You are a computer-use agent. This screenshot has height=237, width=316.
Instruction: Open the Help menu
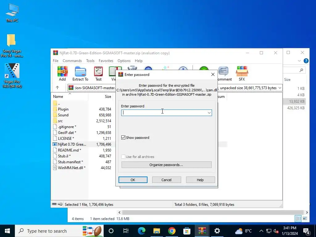pyautogui.click(x=139, y=61)
